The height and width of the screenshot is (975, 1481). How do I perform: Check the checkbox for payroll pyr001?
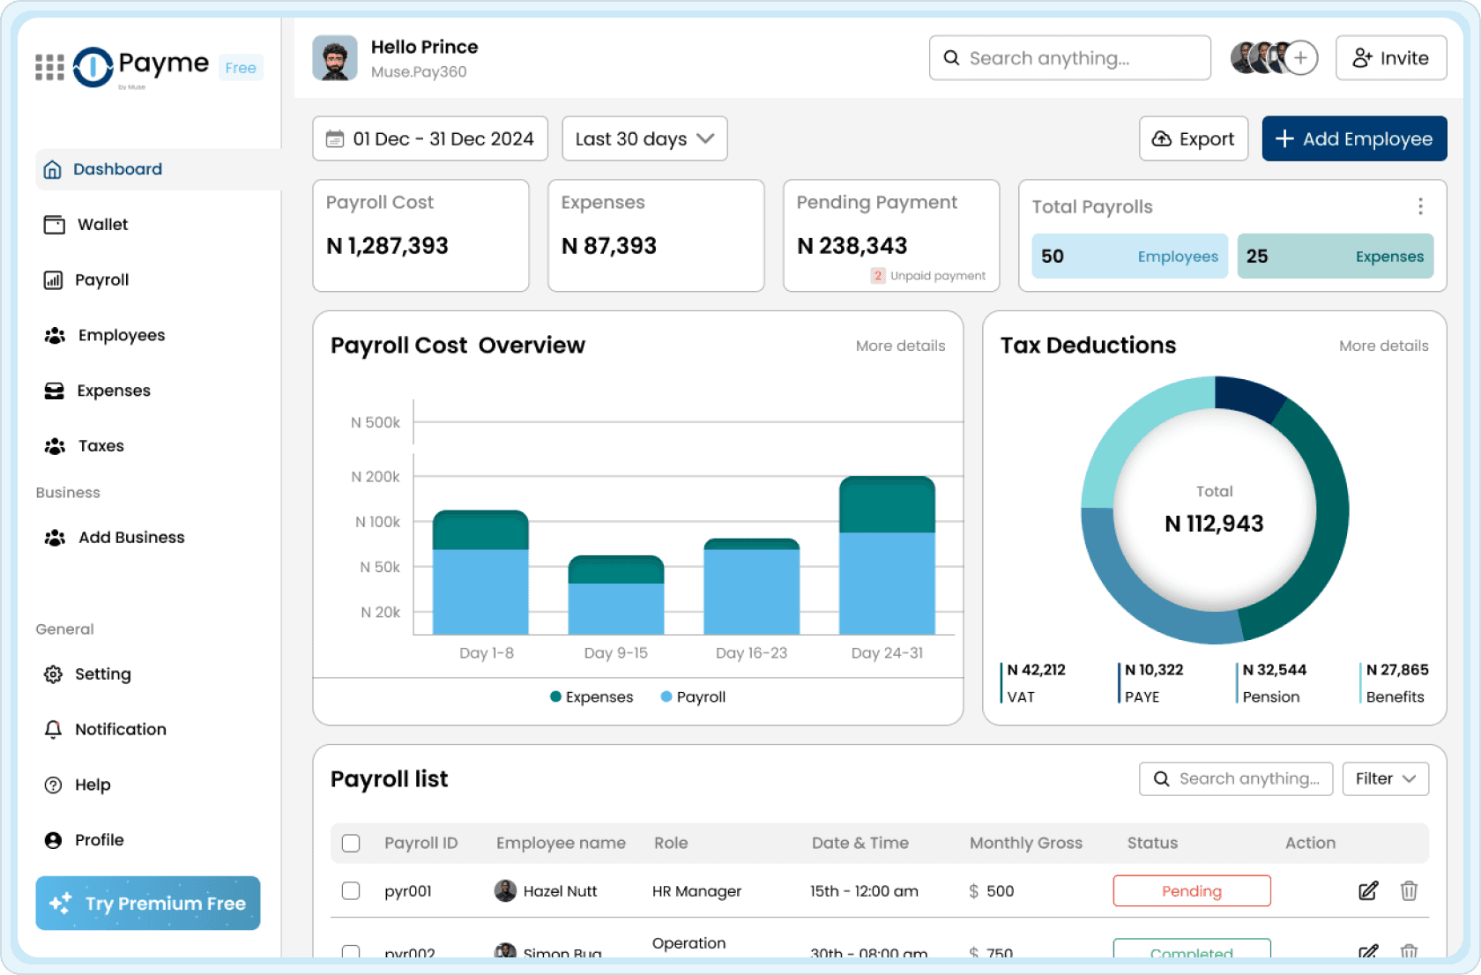[x=351, y=891]
